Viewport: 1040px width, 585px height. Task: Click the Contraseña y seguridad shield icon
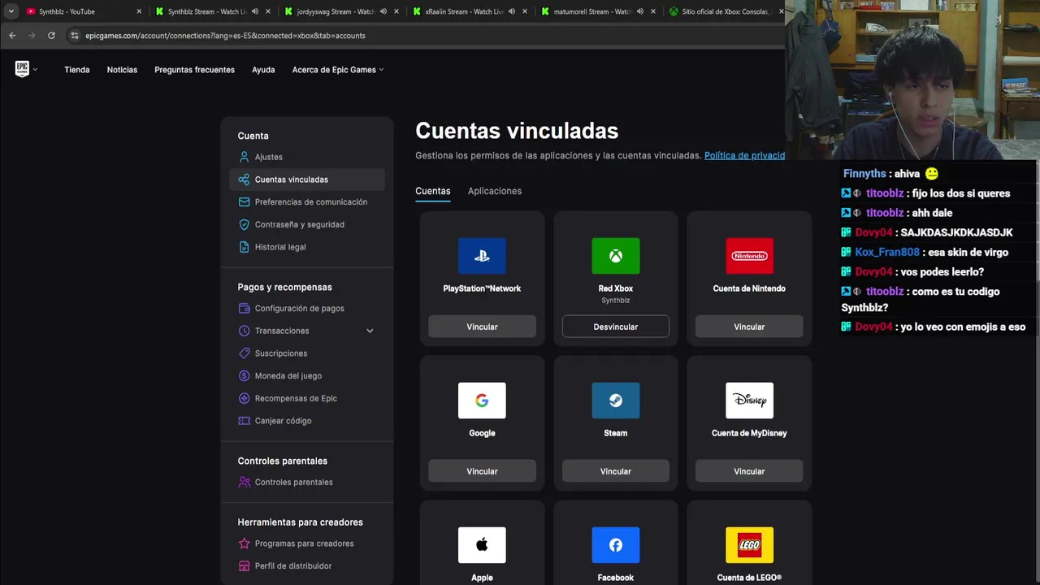(244, 224)
